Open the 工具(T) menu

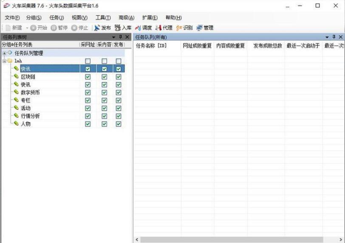point(103,17)
